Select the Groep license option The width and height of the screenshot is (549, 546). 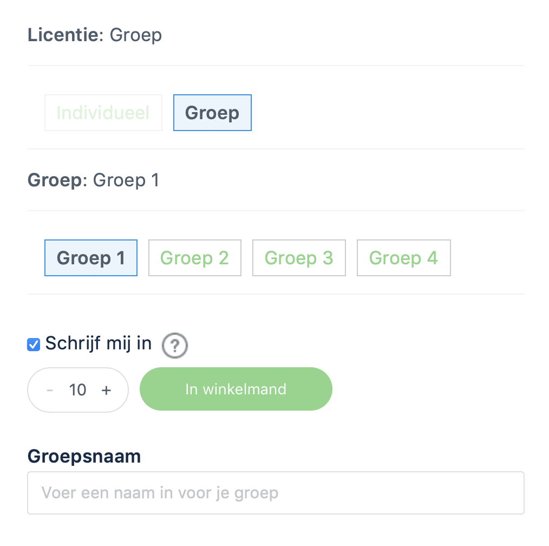click(212, 113)
